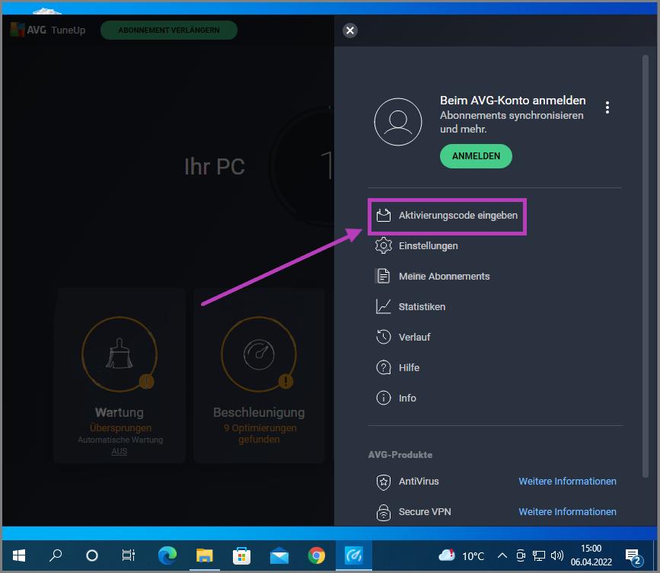Click the user account avatar icon
This screenshot has height=573, width=660.
tap(398, 122)
